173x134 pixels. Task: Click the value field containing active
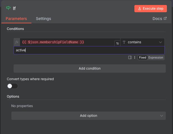click(89, 50)
